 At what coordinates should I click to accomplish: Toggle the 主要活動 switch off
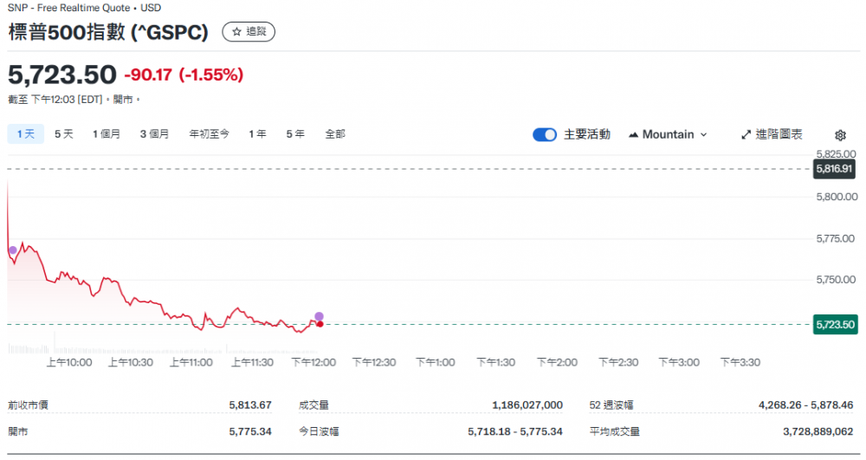tap(545, 134)
